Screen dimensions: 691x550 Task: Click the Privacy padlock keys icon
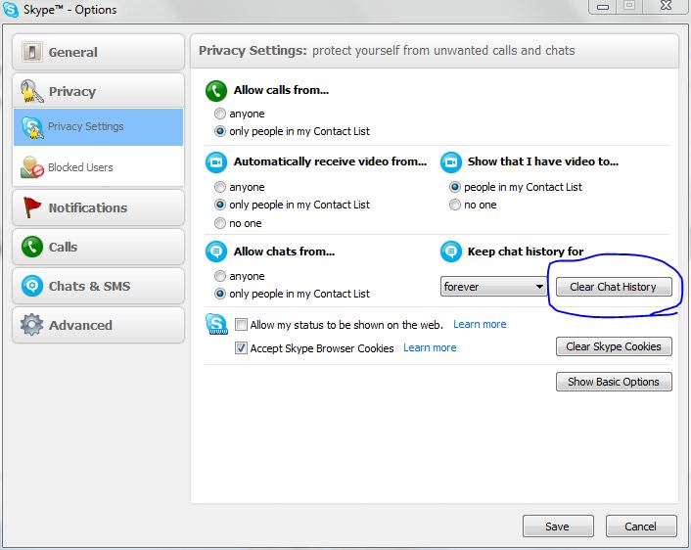click(31, 91)
